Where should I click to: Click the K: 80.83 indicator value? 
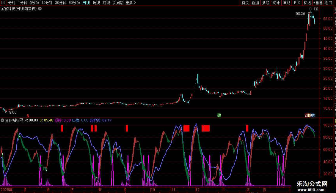click(31, 120)
